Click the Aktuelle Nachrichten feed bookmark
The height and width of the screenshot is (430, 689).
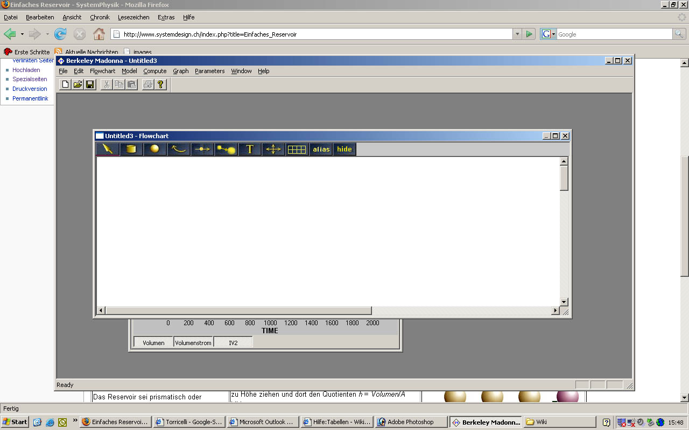pos(86,52)
